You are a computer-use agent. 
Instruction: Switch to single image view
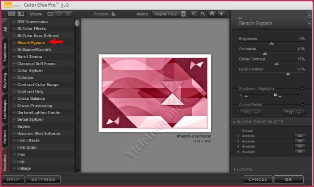point(50,14)
